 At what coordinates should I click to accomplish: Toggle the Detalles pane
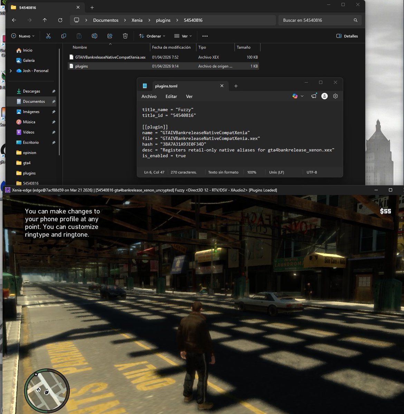point(347,36)
